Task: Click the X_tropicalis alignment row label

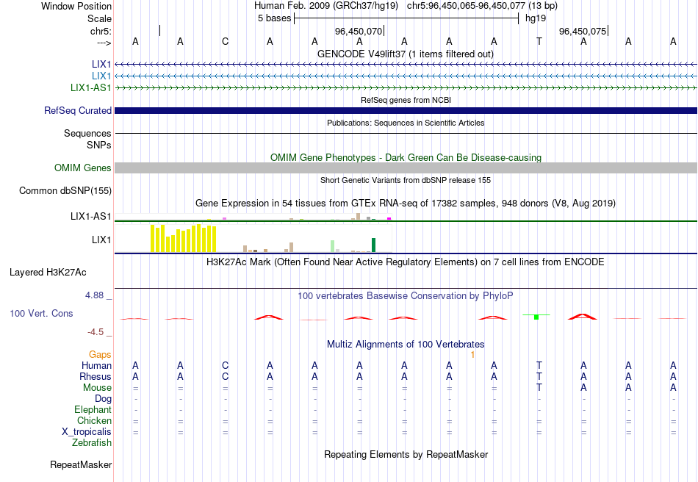Action: click(x=87, y=432)
